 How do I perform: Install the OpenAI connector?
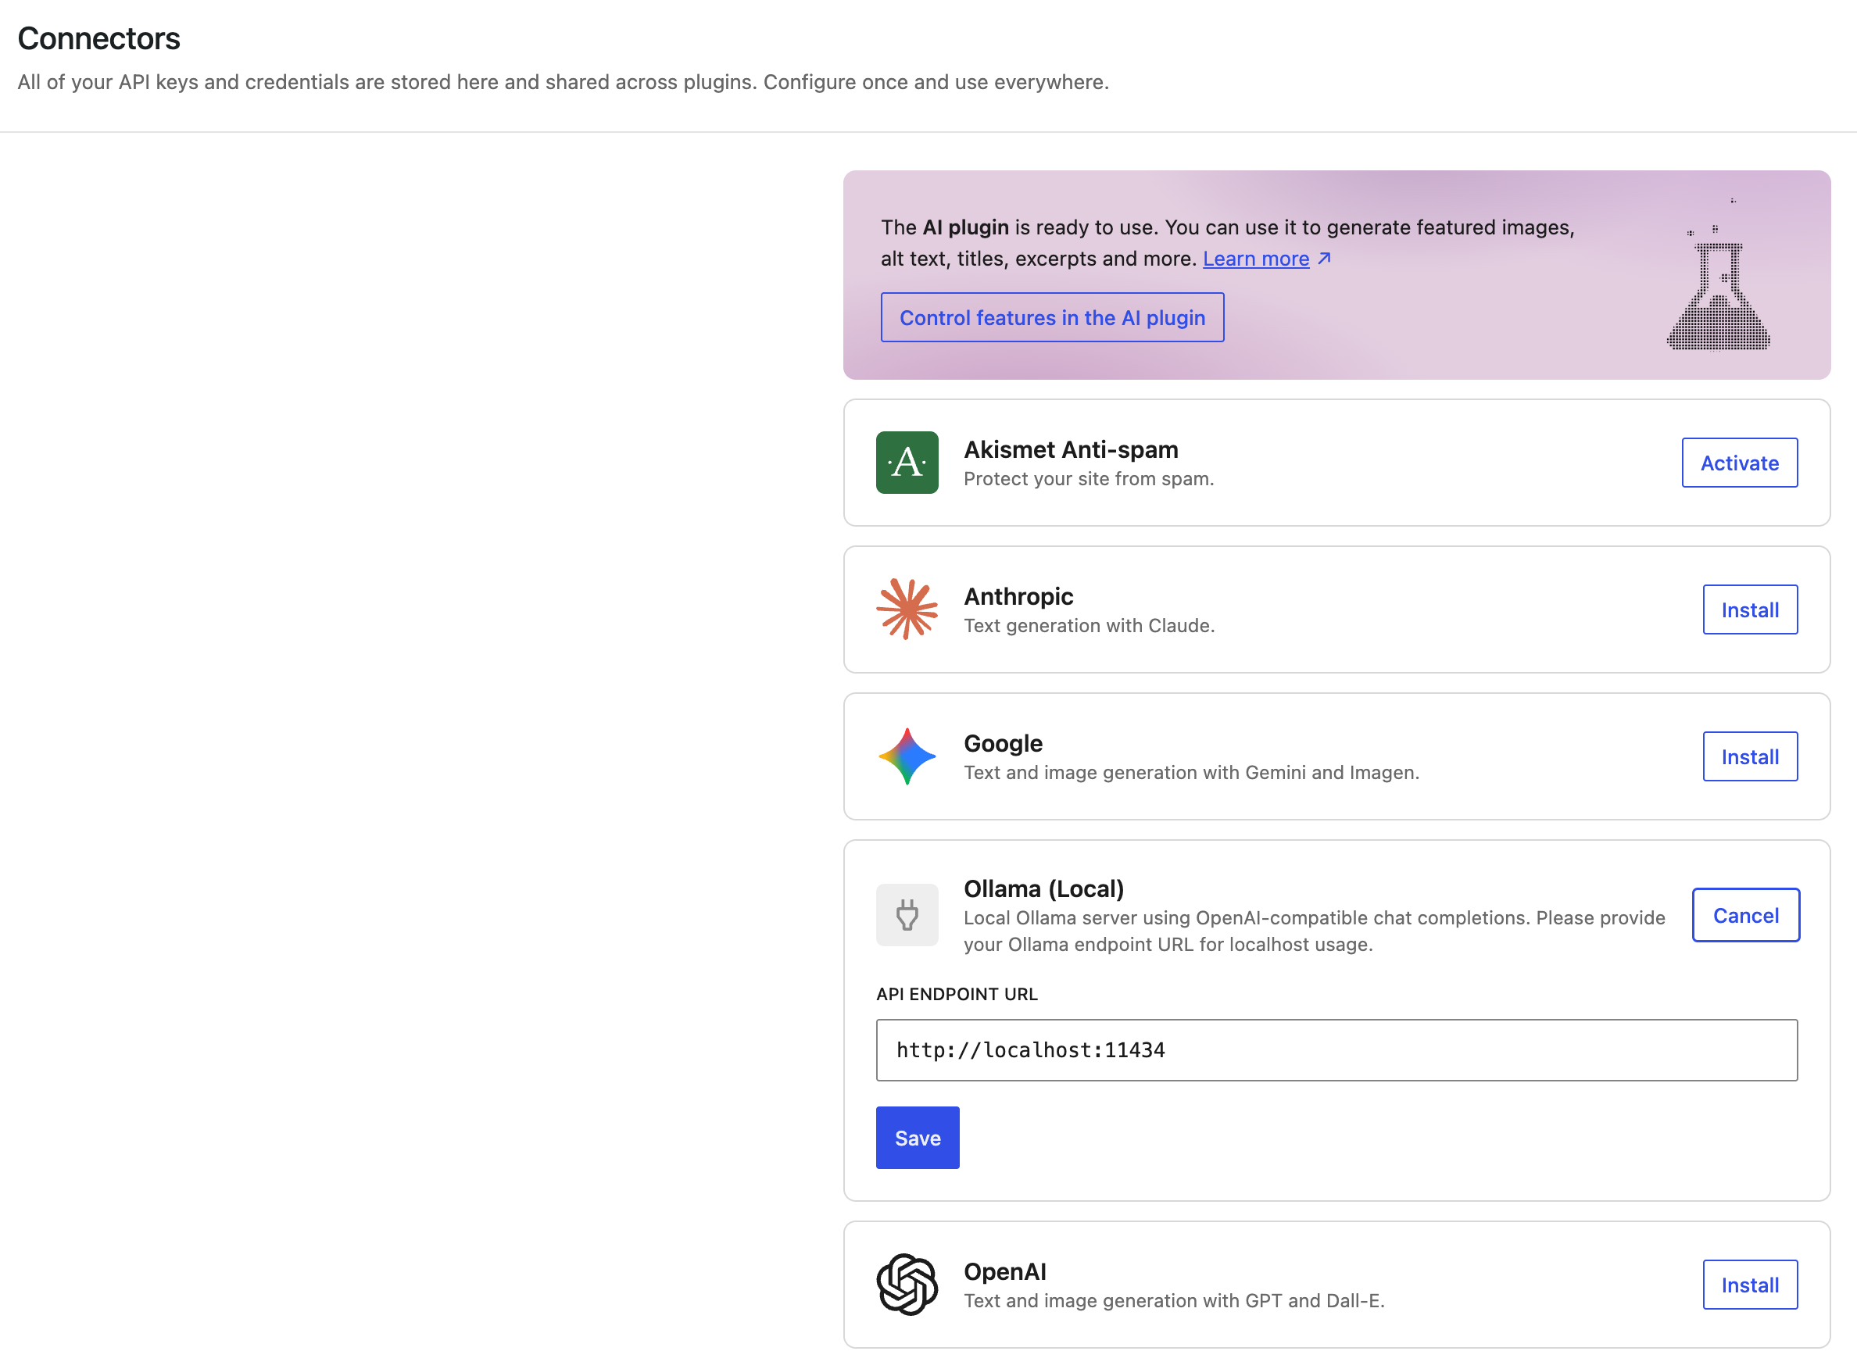pos(1750,1285)
